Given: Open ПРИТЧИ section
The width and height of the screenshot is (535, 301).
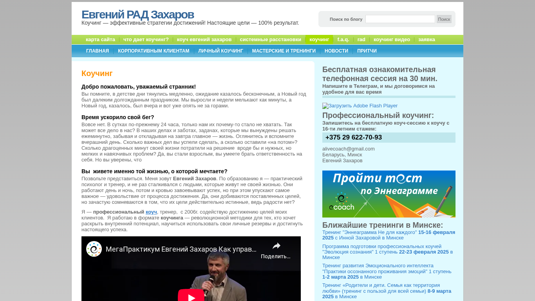Looking at the screenshot, I should [x=367, y=51].
